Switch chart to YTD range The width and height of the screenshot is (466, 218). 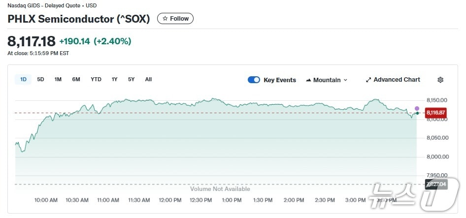[x=96, y=79]
